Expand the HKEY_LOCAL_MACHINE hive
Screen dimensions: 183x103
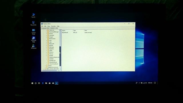tap(44, 69)
